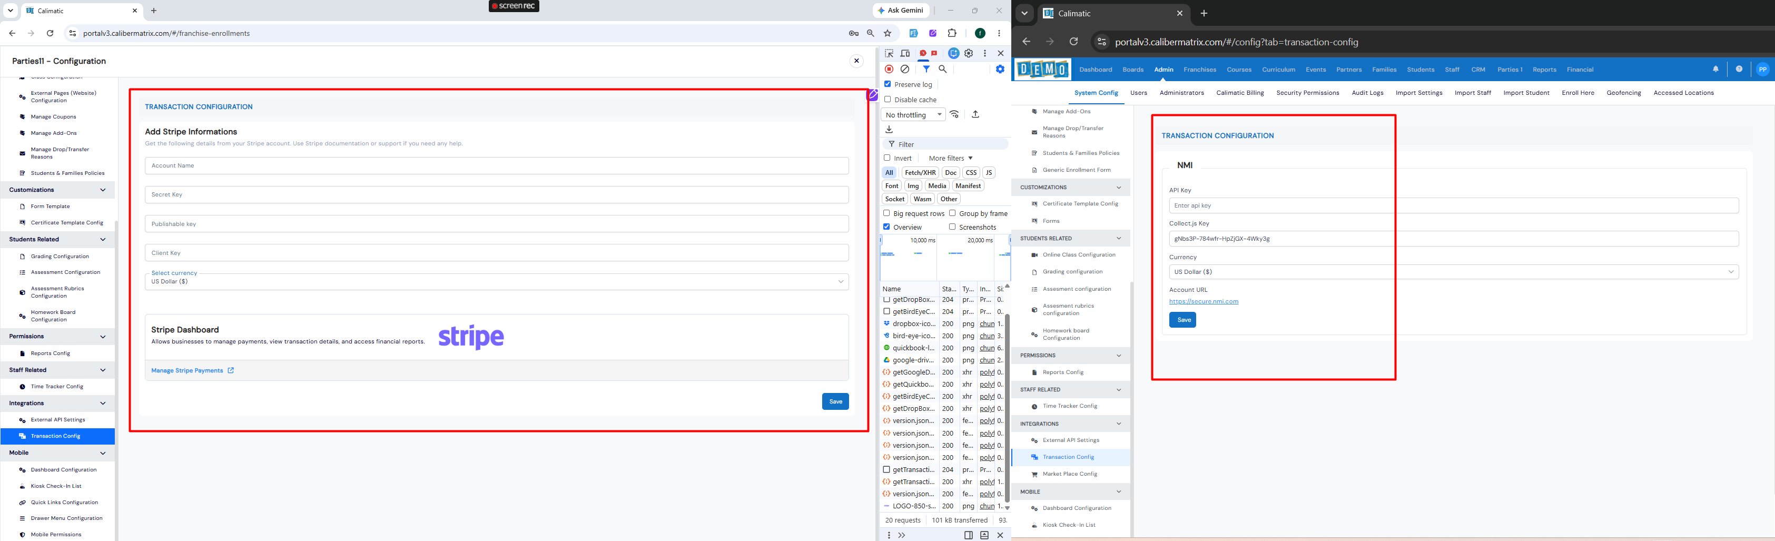1775x541 pixels.
Task: Open the blue Network settings gear
Action: click(x=1000, y=69)
